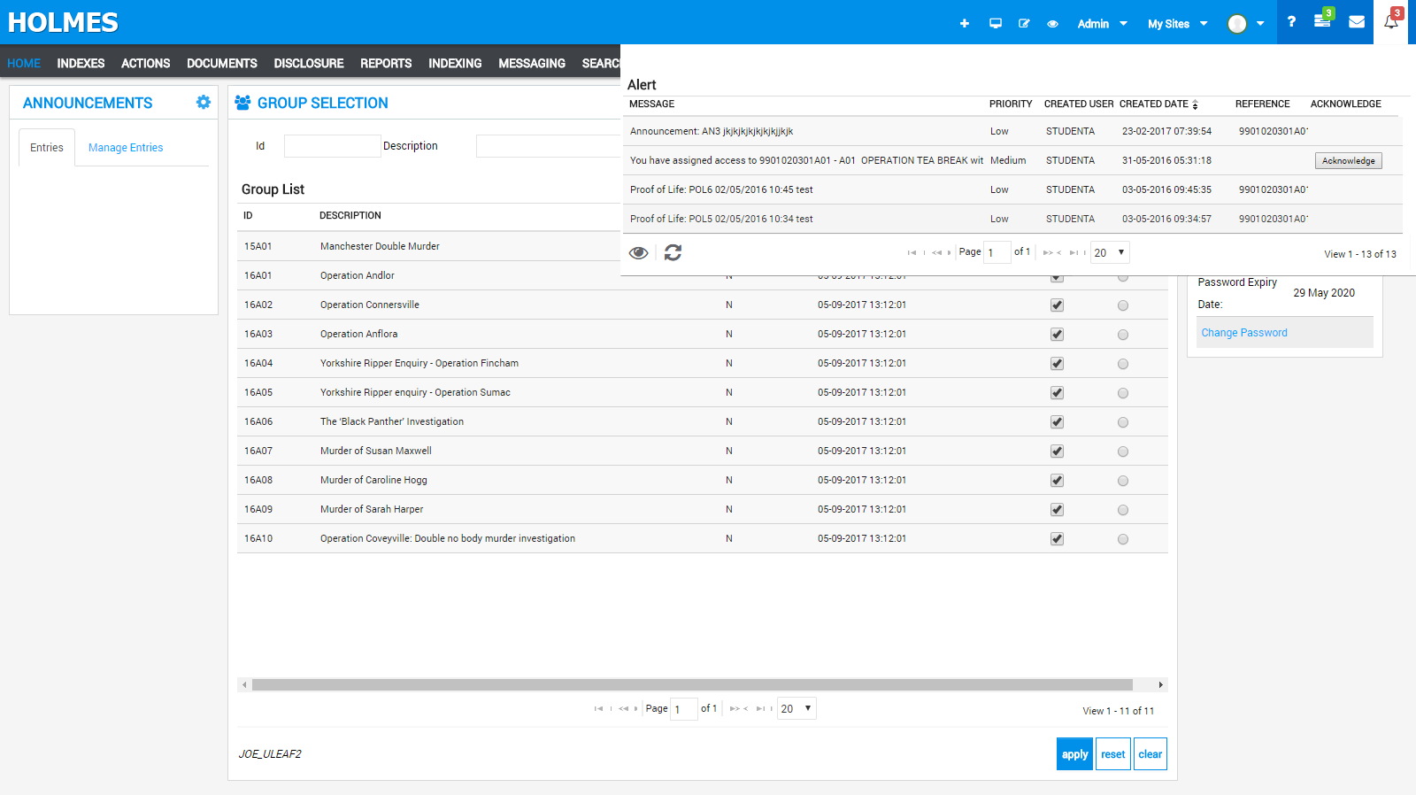Open the MESSAGING menu
The width and height of the screenshot is (1416, 795).
click(x=532, y=63)
